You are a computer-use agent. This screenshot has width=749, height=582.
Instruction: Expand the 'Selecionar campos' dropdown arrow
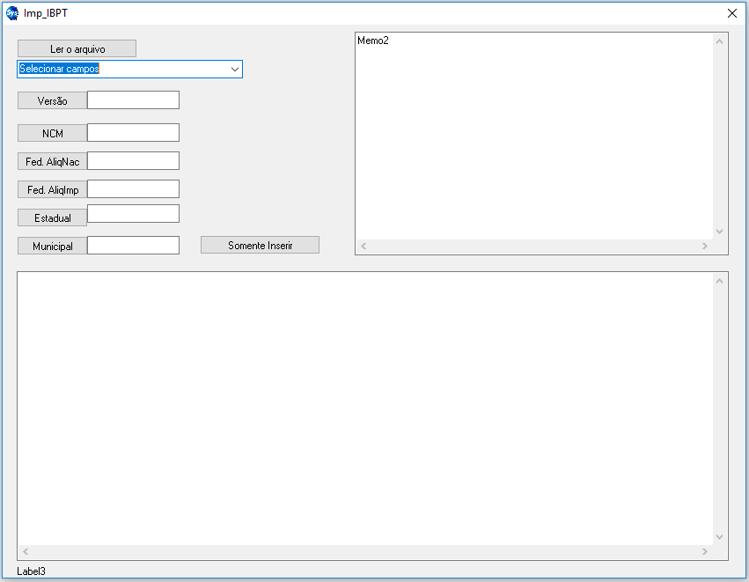[234, 69]
